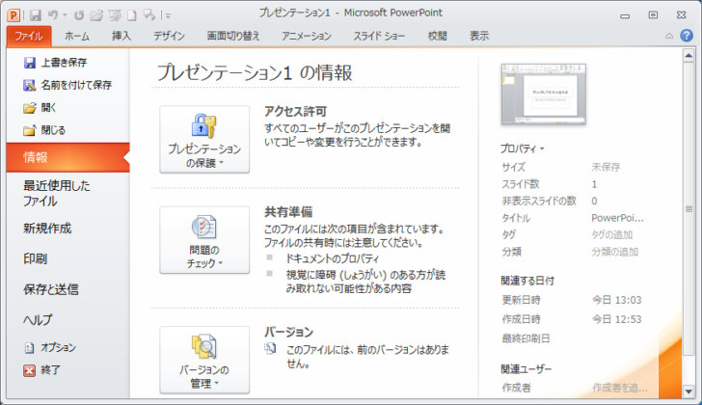Viewport: 702px width, 405px height.
Task: Select 情報 in the backstage menu
Action: tap(68, 157)
